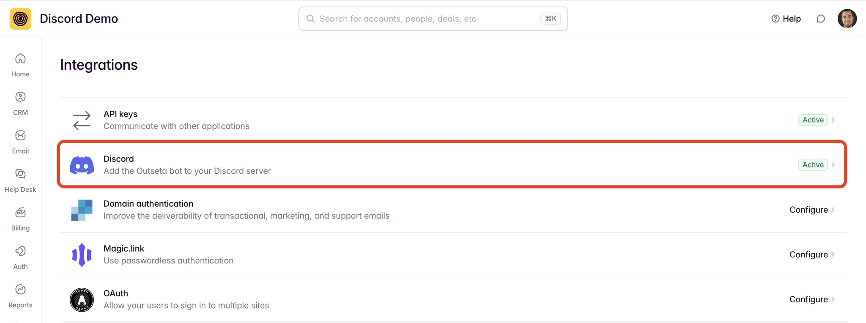The width and height of the screenshot is (866, 323).
Task: Click 'Communicate with other applications' description
Action: pyautogui.click(x=176, y=126)
